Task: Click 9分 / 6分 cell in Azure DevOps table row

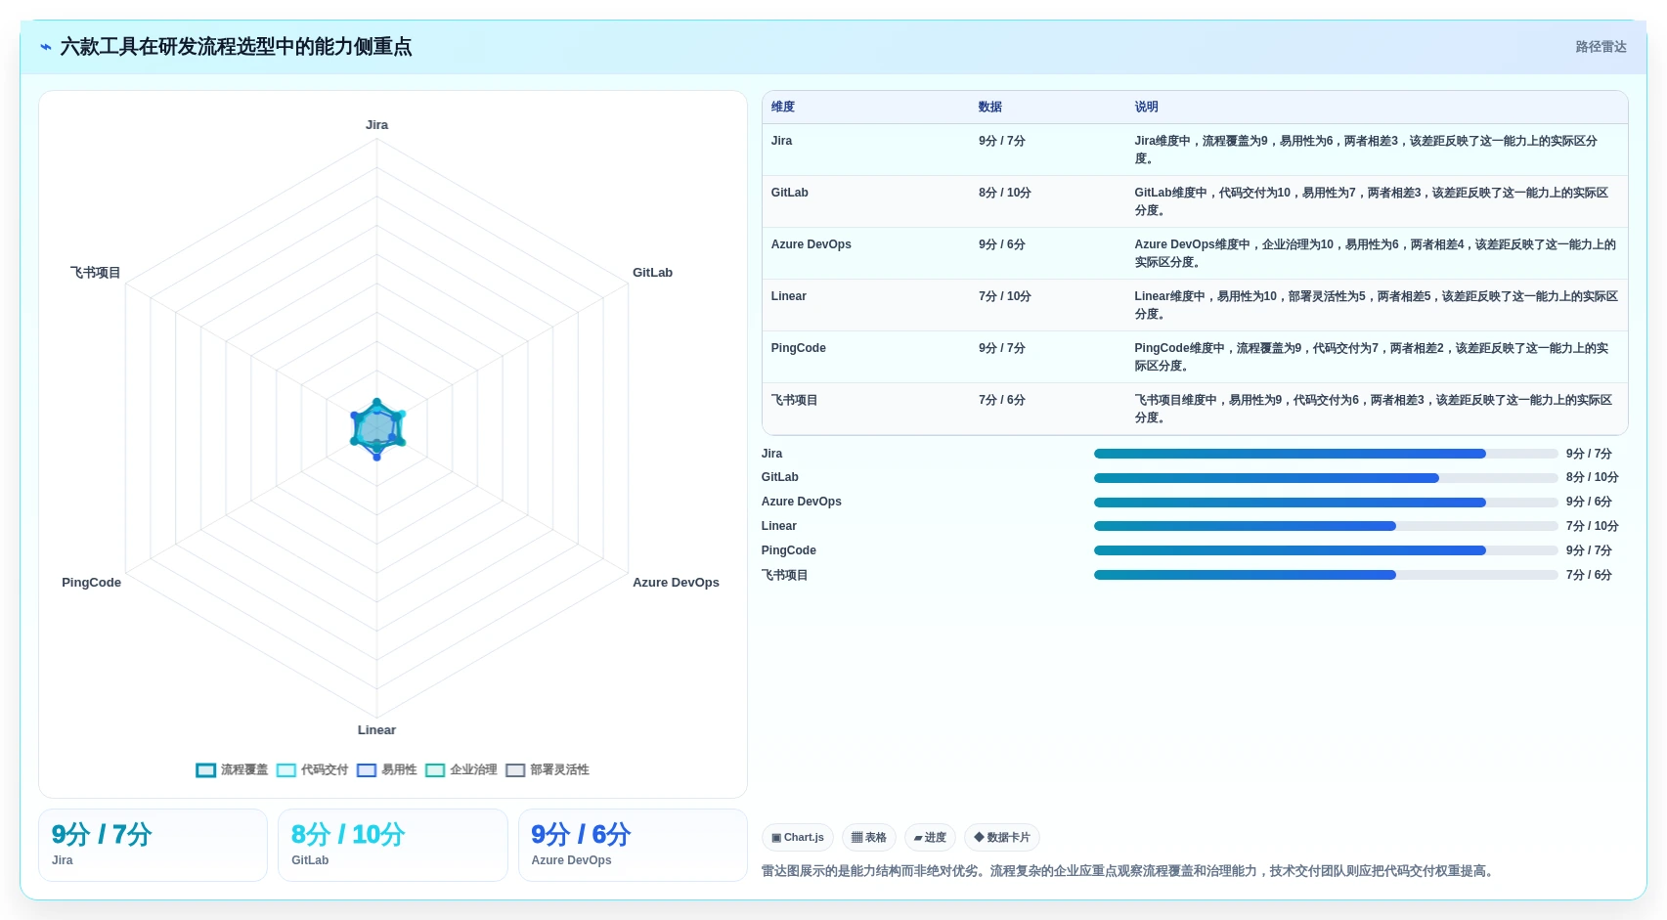Action: (1001, 244)
